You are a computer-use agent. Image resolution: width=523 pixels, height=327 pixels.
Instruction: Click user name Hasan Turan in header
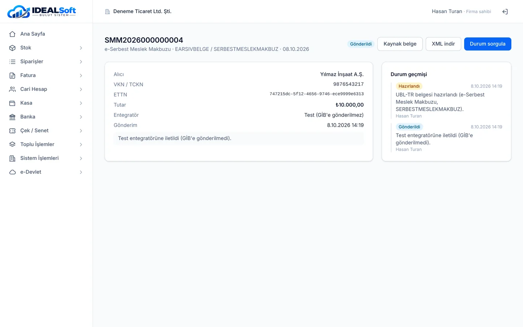coord(447,12)
